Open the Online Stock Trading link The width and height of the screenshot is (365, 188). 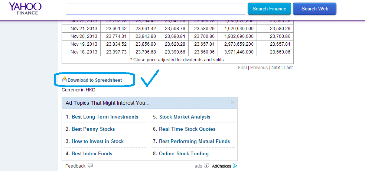point(184,153)
